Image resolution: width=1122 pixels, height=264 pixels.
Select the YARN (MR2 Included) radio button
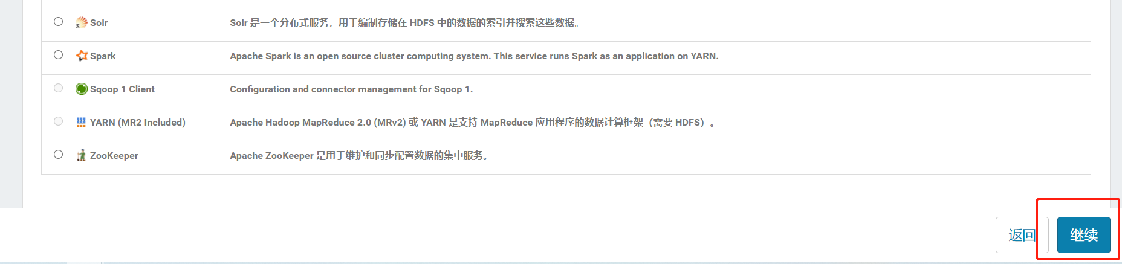tap(58, 121)
